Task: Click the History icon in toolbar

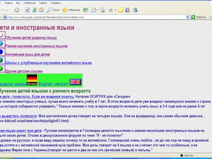Action: coord(85,10)
